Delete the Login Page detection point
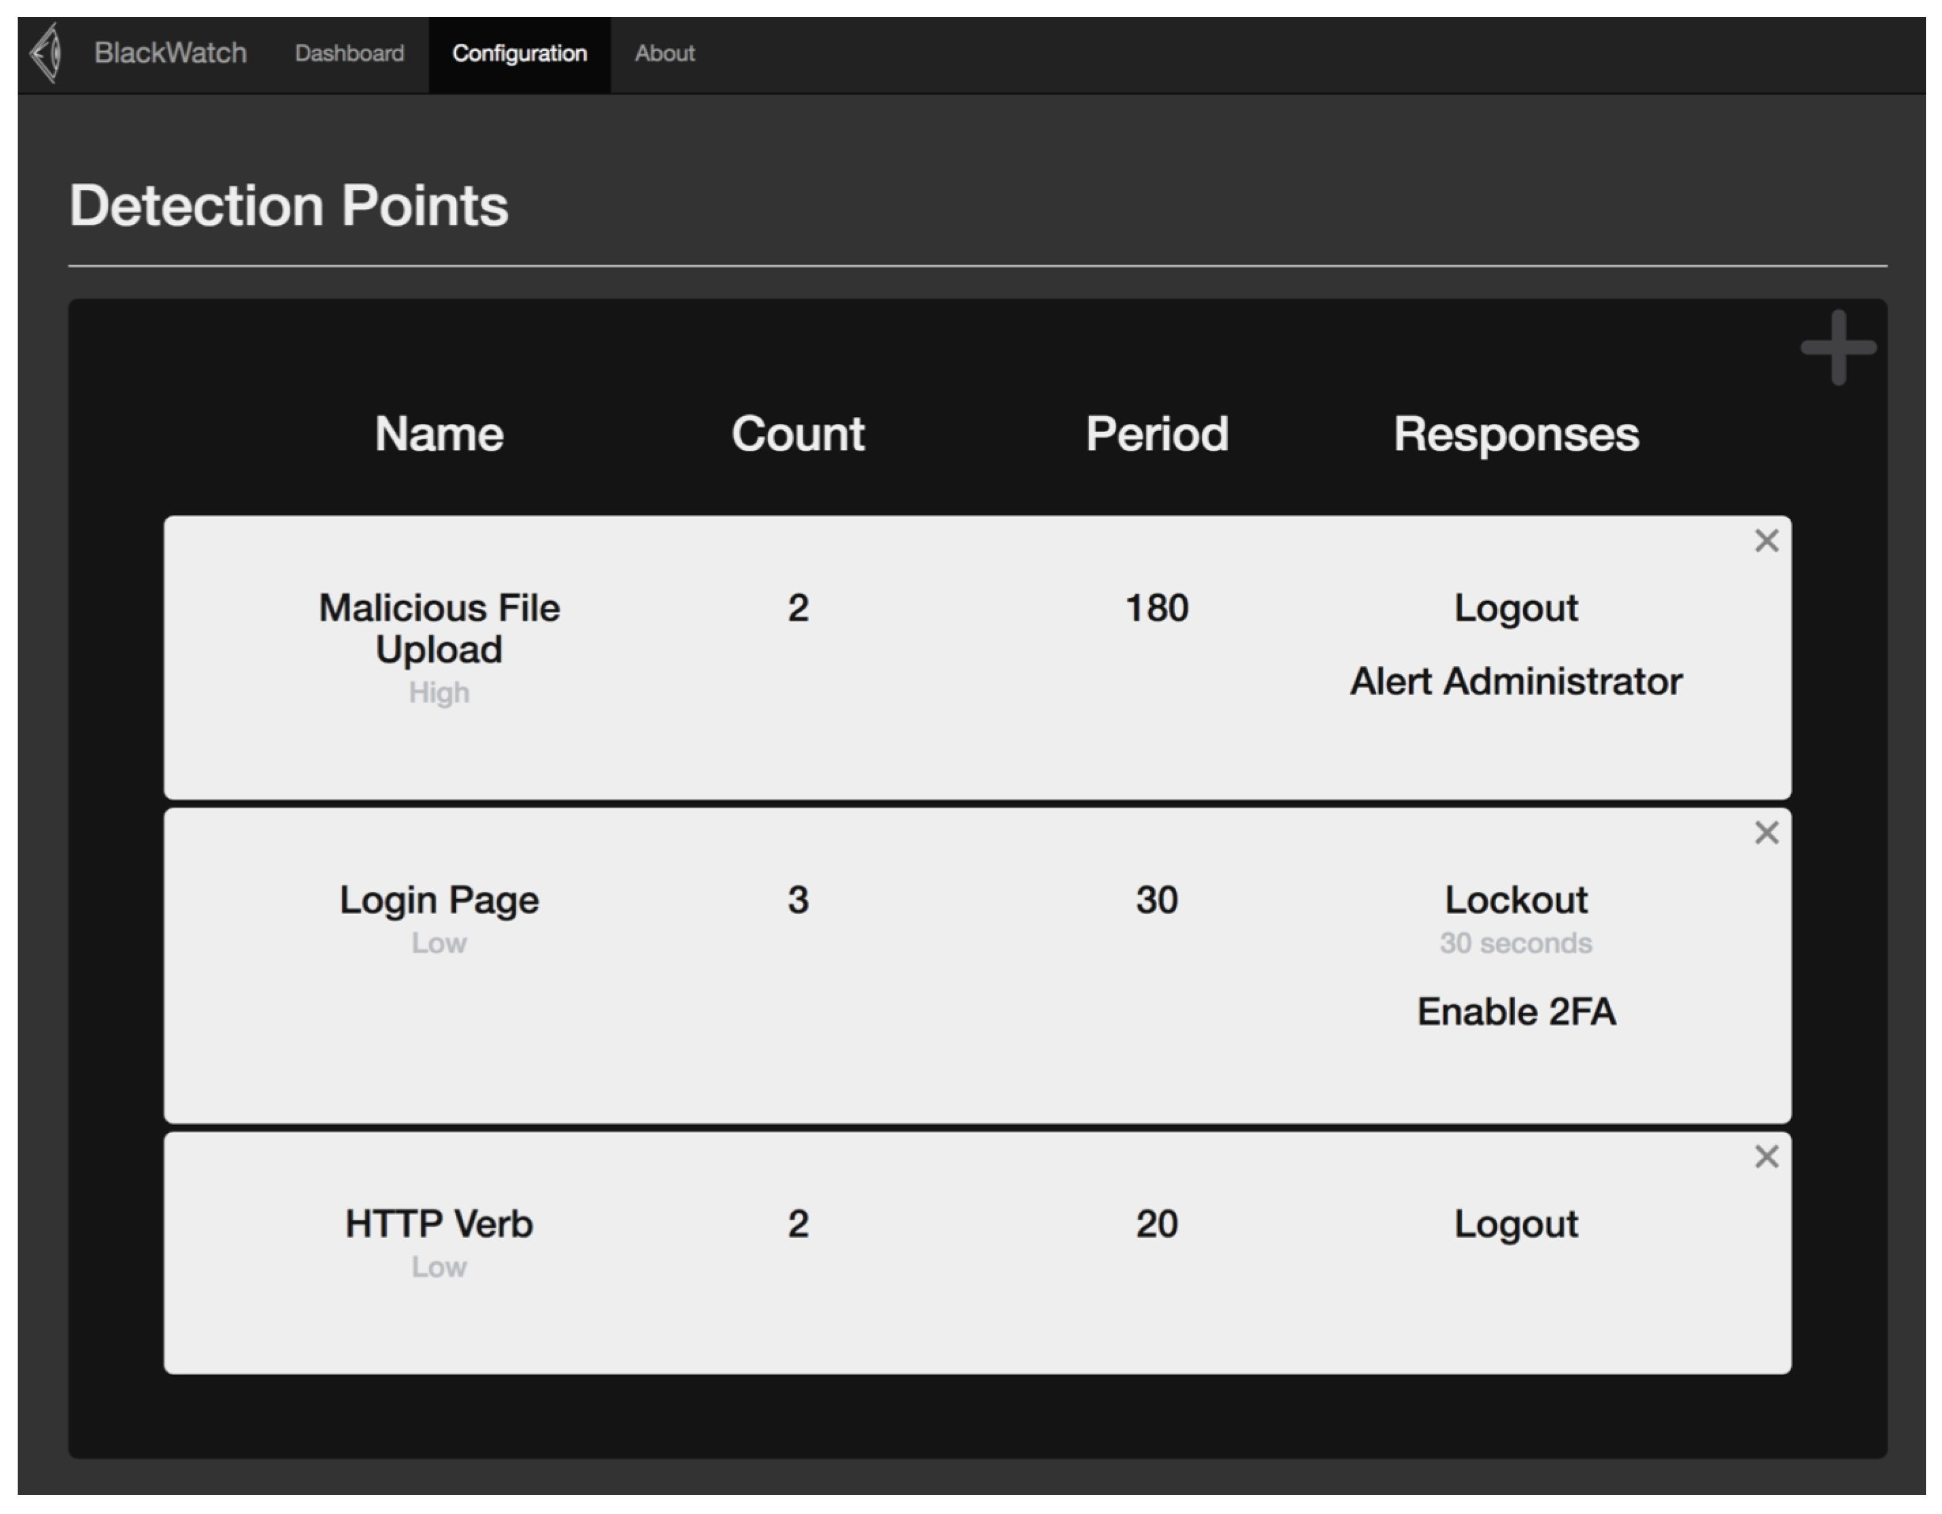 click(x=1766, y=833)
